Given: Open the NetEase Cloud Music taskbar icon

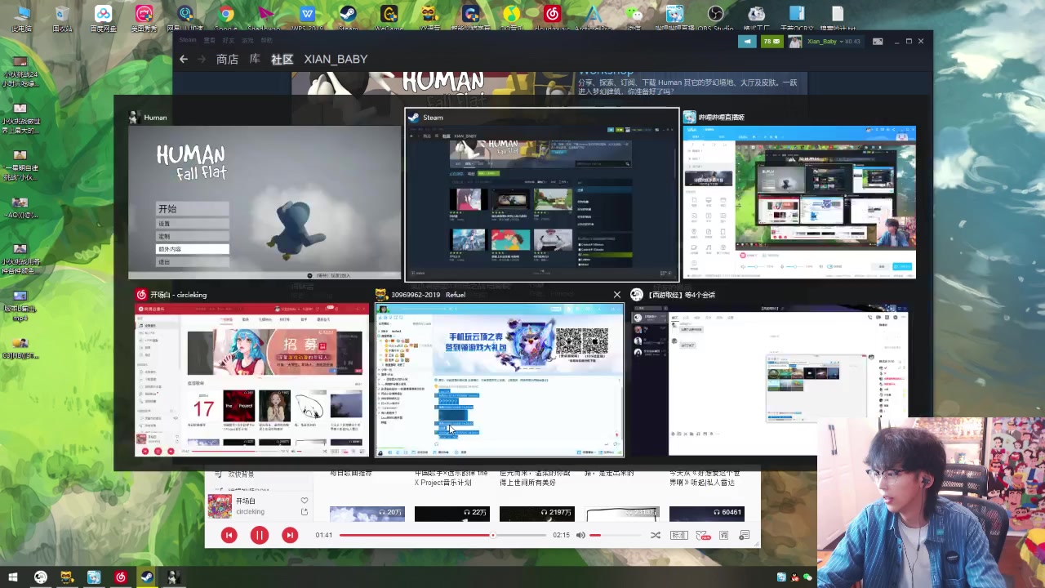Looking at the screenshot, I should 121,577.
